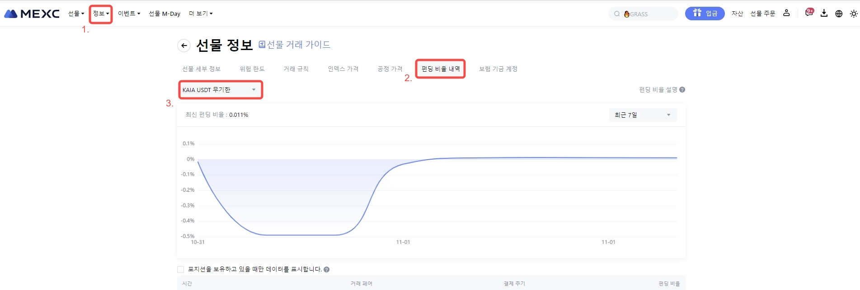Viewport: 860px width, 290px height.
Task: Click the 입금 deposit button
Action: click(705, 14)
